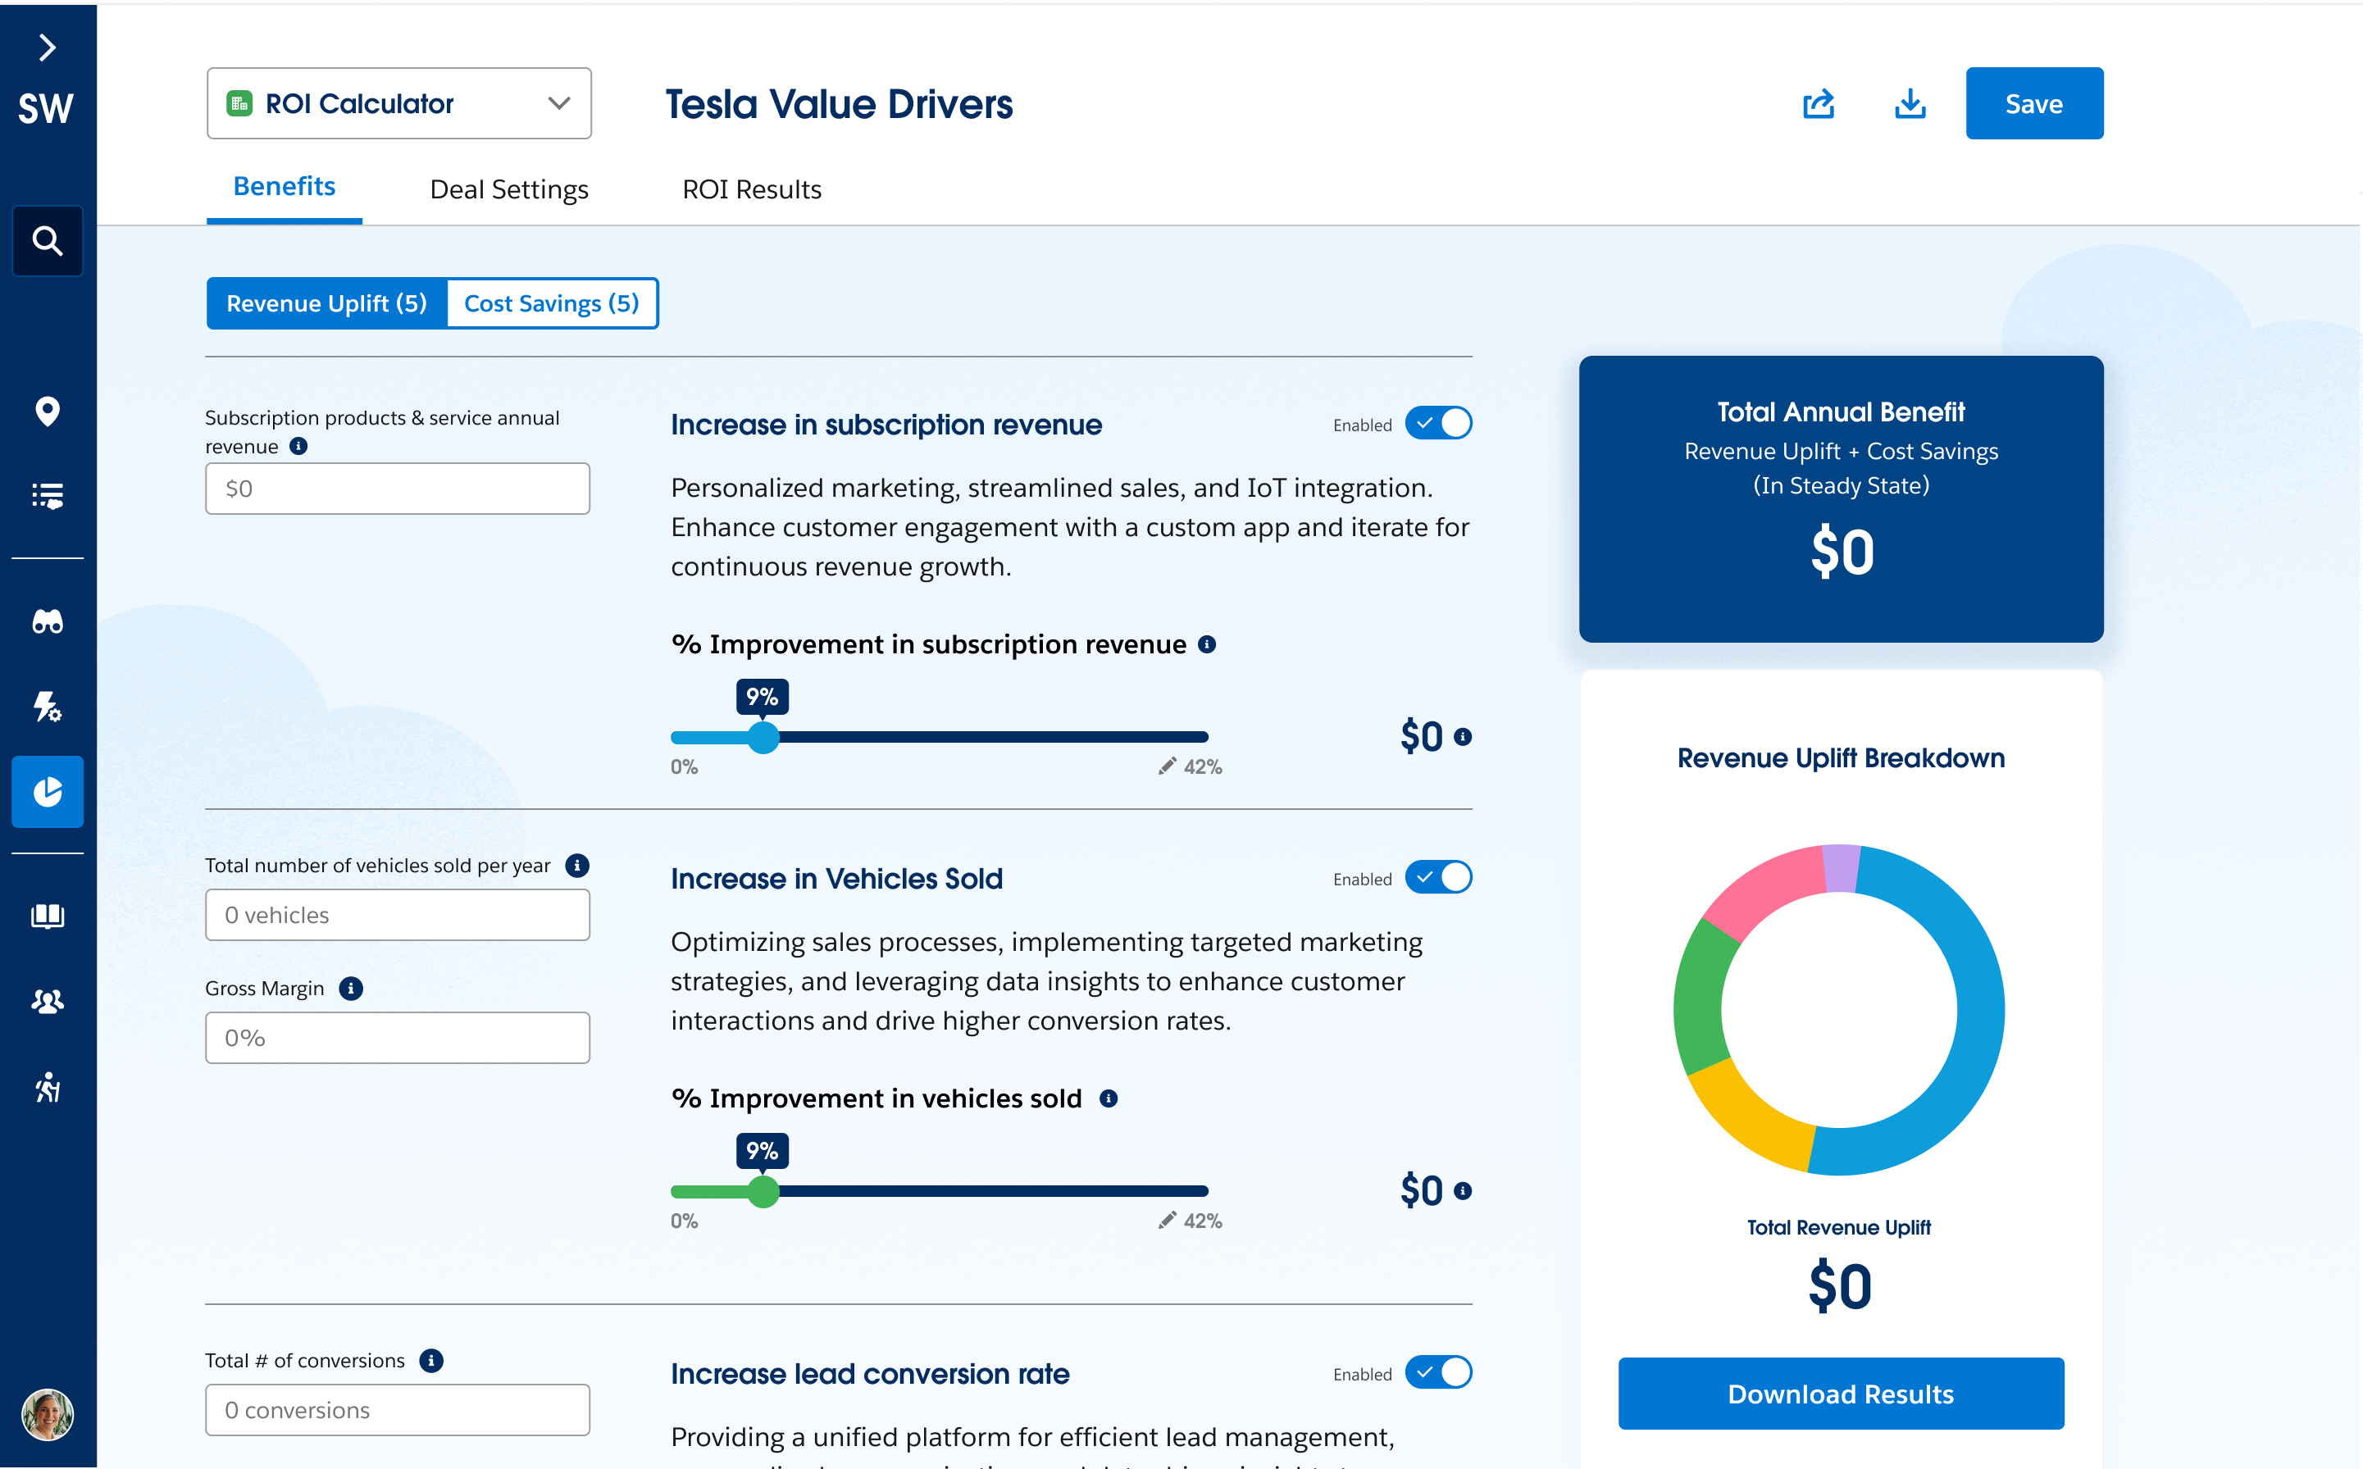Save the Tesla Value Drivers calculator
Image resolution: width=2363 pixels, height=1469 pixels.
2034,103
